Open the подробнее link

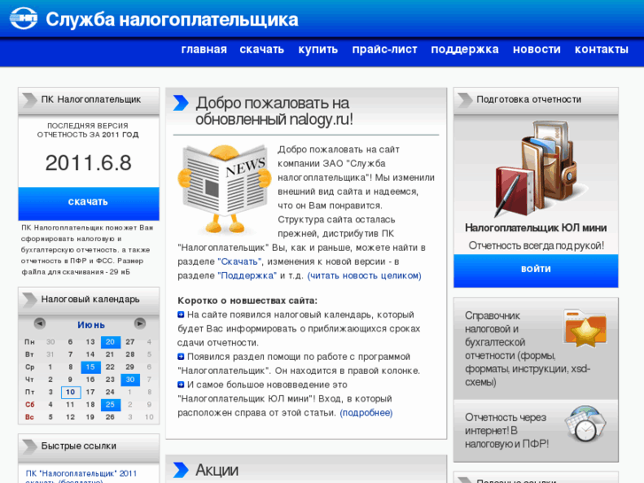(366, 413)
